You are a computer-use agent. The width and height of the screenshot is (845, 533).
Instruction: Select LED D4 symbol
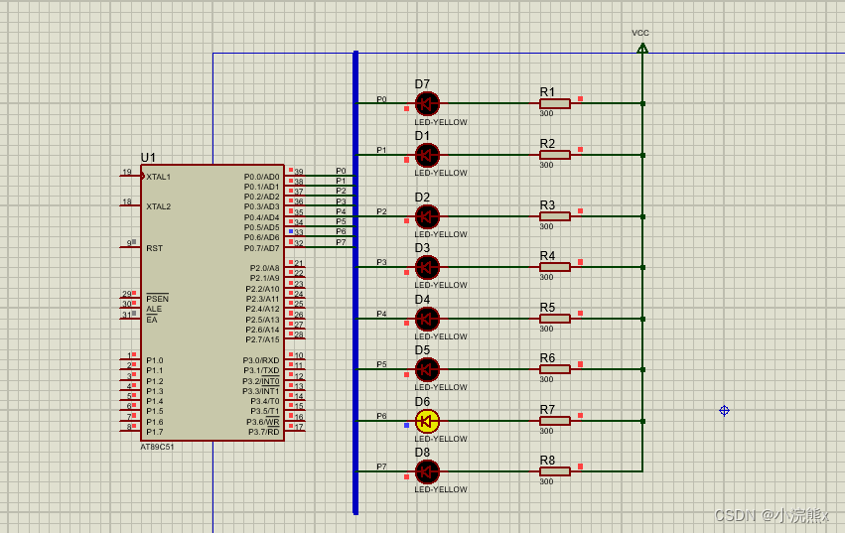(427, 319)
